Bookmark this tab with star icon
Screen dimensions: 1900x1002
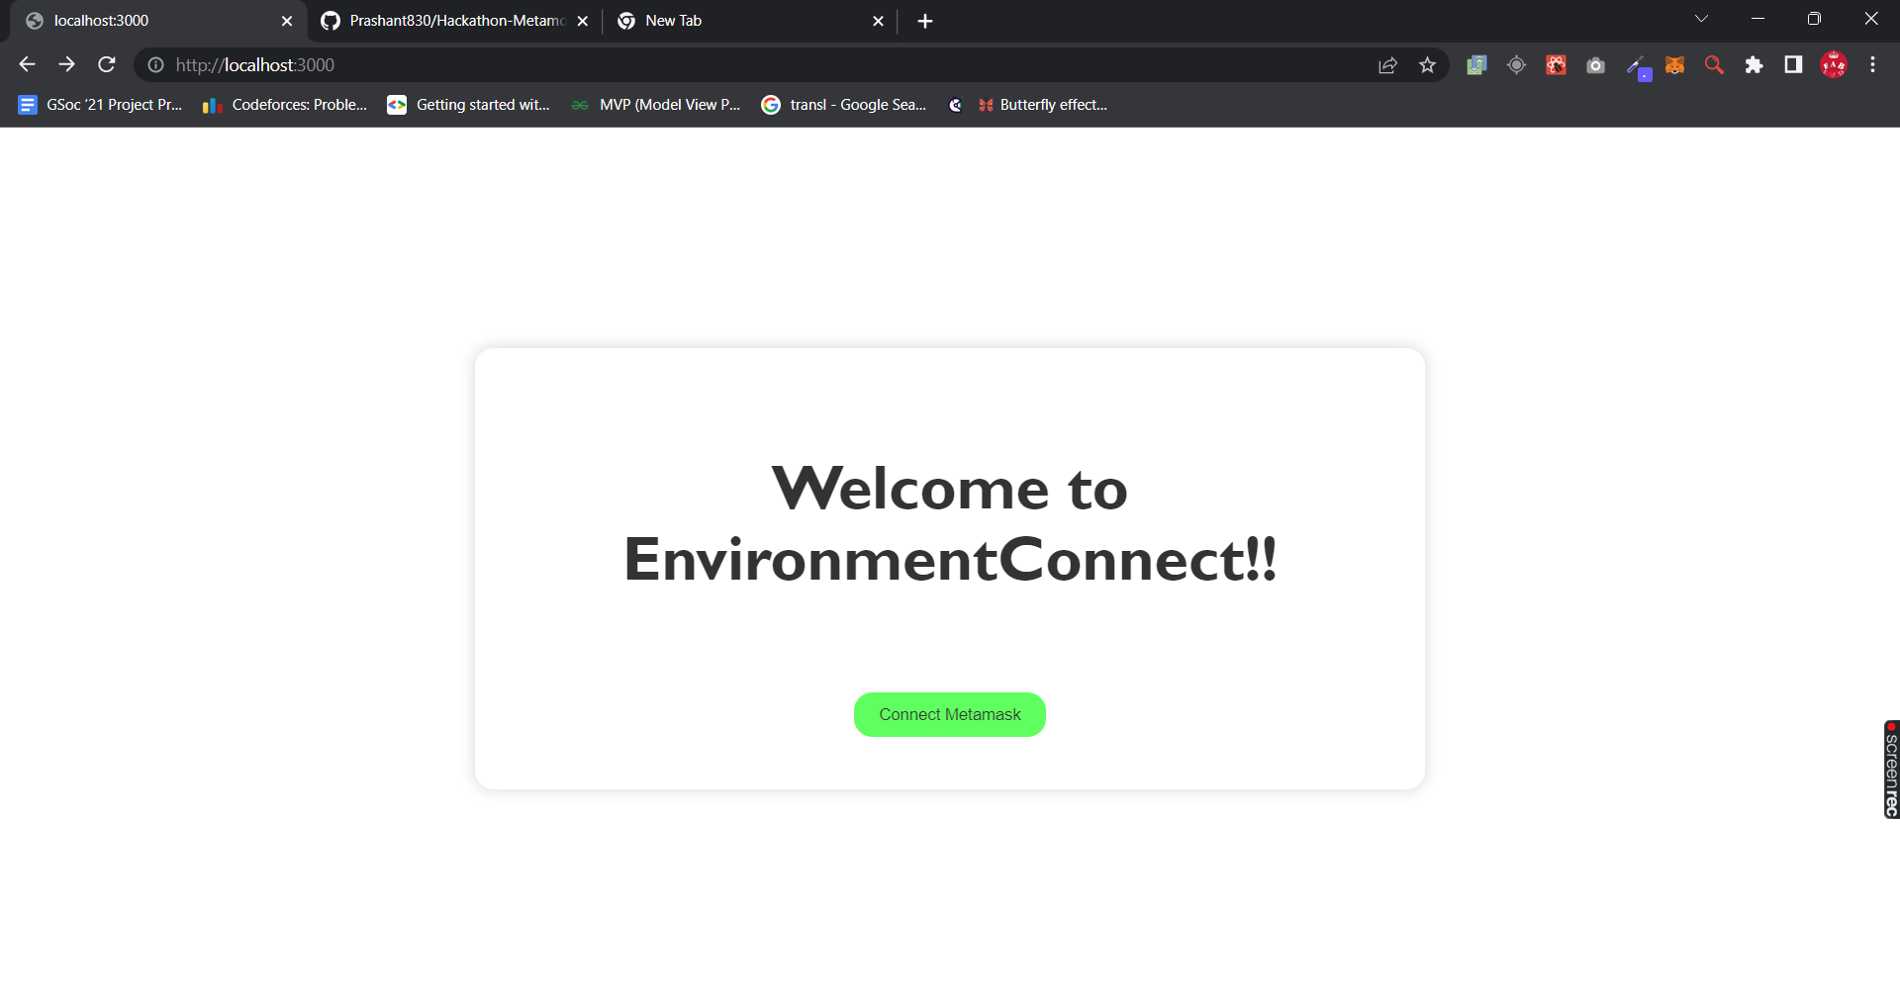(1427, 64)
